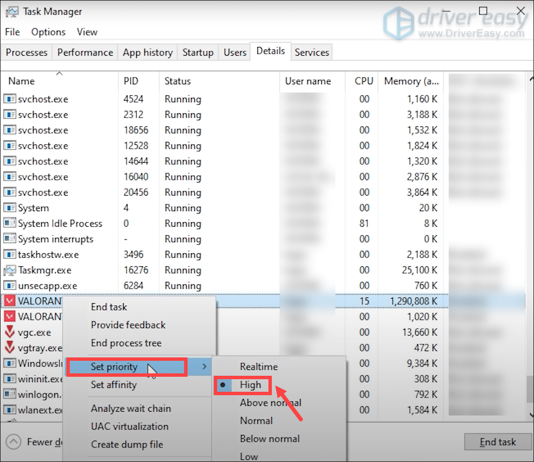Set priority to Below normal
The height and width of the screenshot is (462, 534).
(x=270, y=439)
